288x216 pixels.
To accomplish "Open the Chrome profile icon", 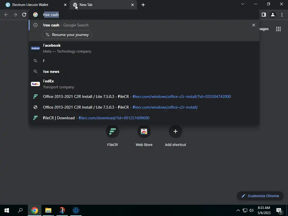I will [x=273, y=15].
